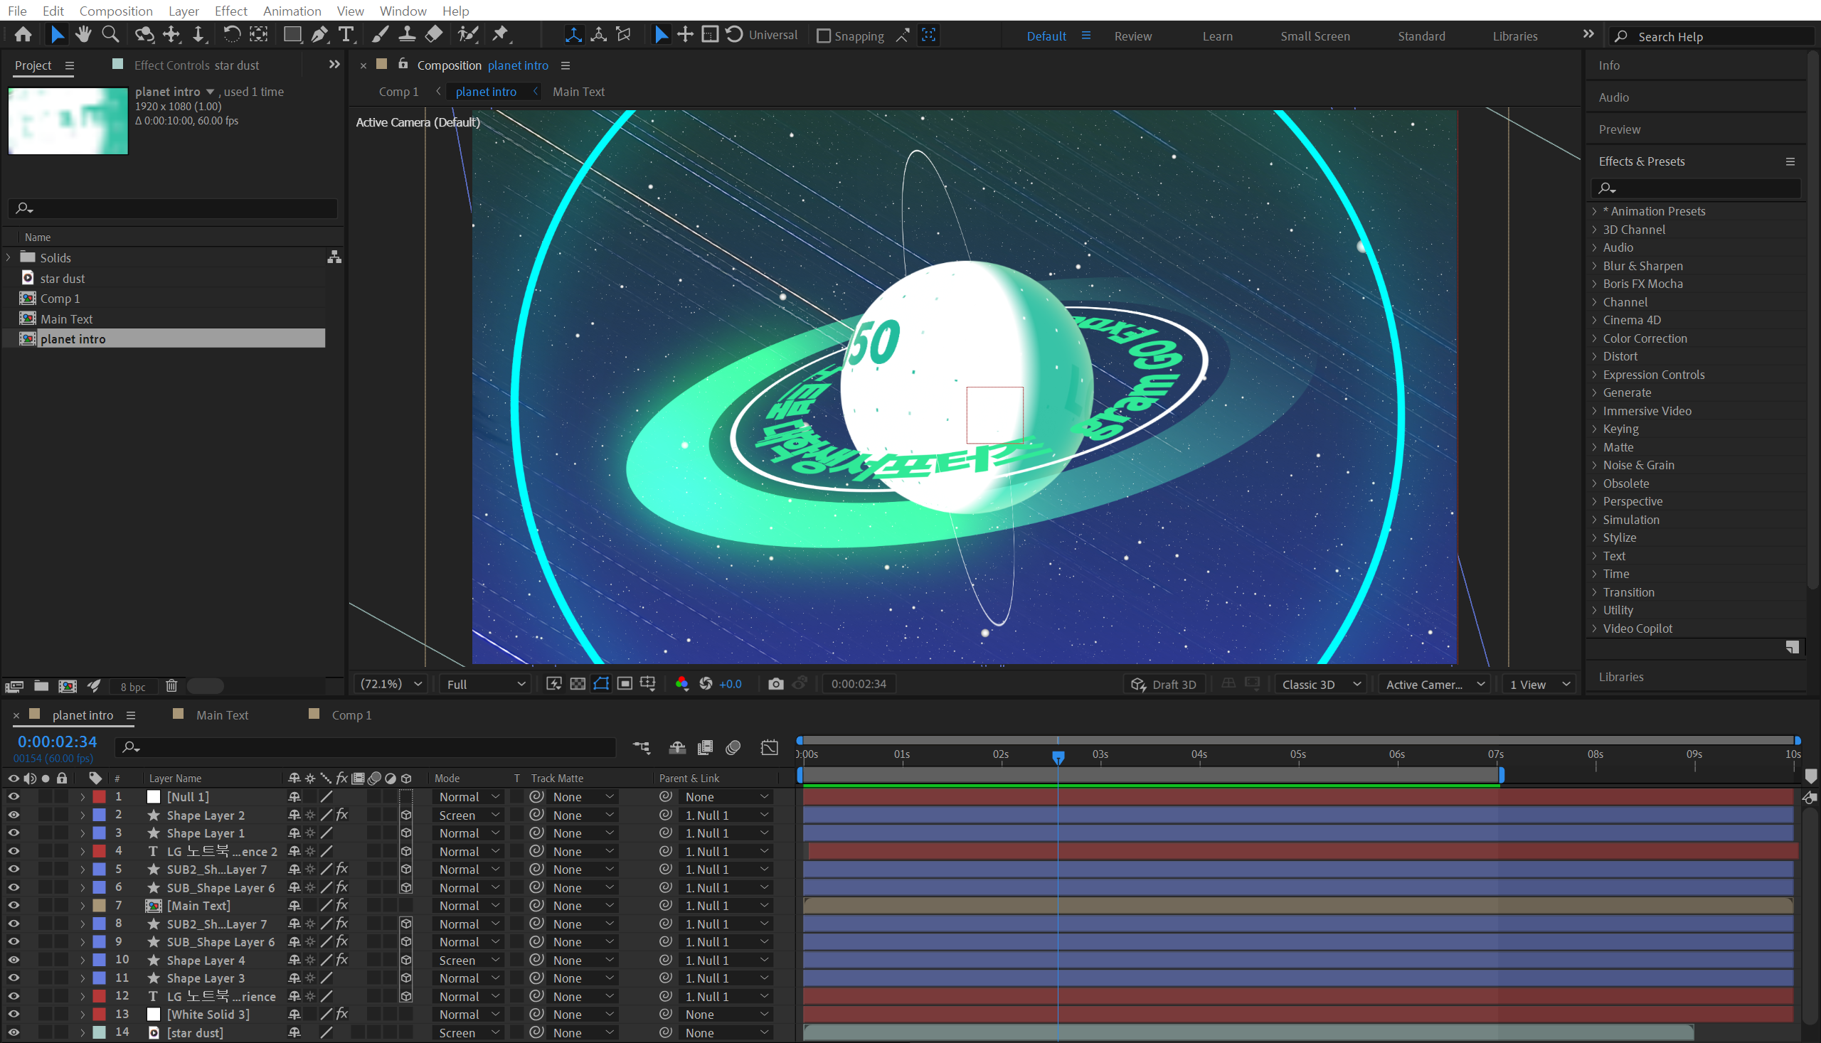Open the viewer magnification 72.1% dropdown
The height and width of the screenshot is (1043, 1821).
coord(391,684)
